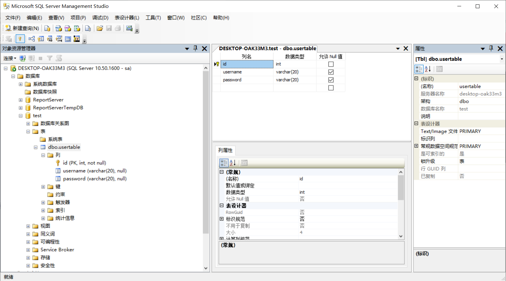Viewport: 506px width, 281px height.
Task: Expand the 系统数据库 folder node
Action: click(x=21, y=84)
